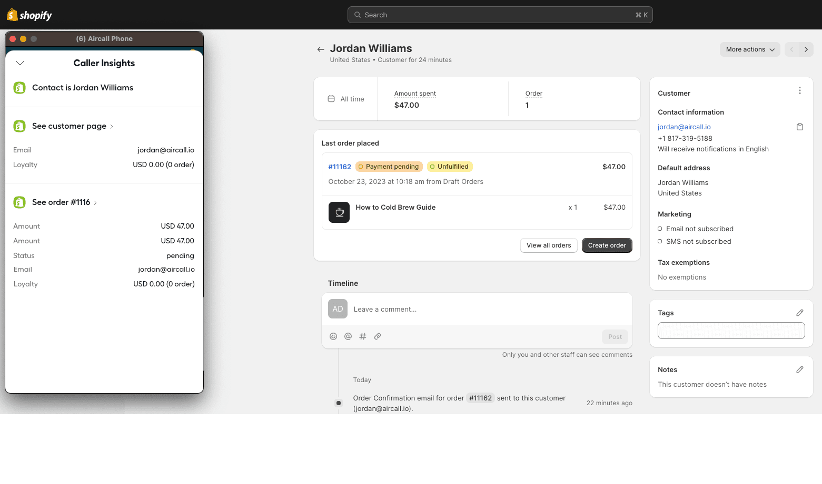Click the Tags input field
822x484 pixels.
[x=731, y=331]
